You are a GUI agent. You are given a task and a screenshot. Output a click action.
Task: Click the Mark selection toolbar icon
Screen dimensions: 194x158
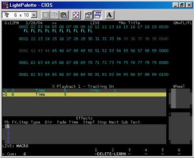coord(46,15)
